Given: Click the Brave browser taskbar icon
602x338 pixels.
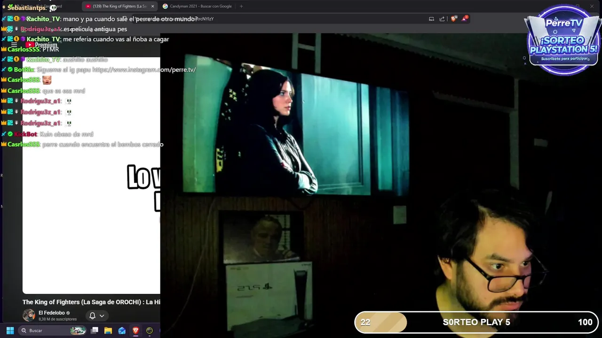Looking at the screenshot, I should click(135, 330).
